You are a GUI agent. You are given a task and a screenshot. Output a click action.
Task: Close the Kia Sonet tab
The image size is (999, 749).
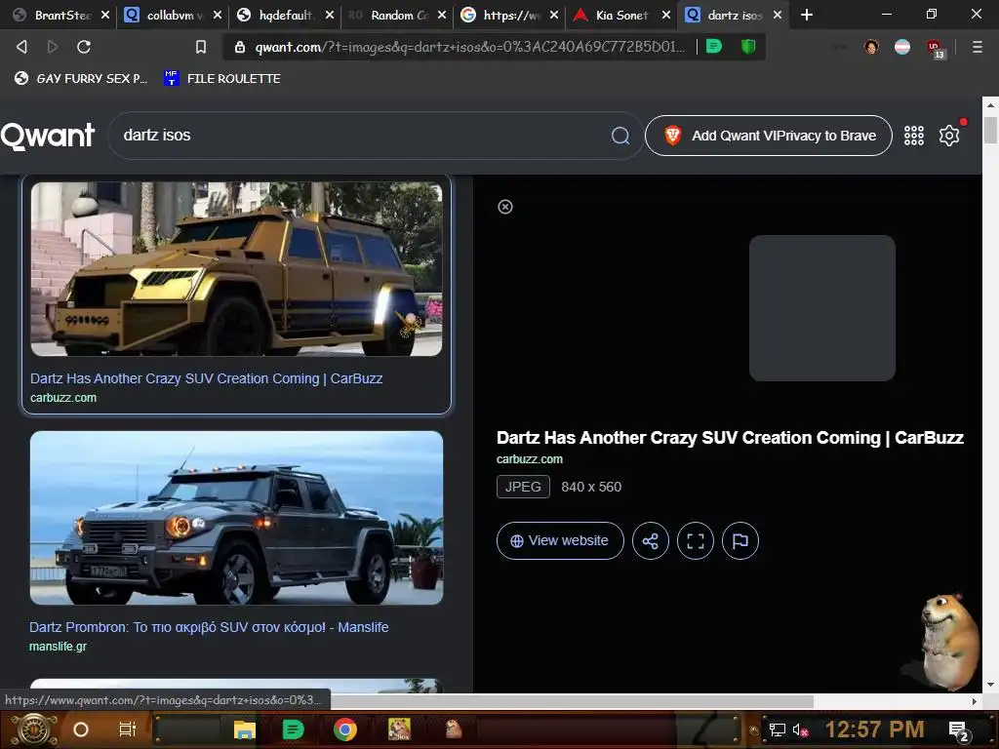[x=665, y=15]
